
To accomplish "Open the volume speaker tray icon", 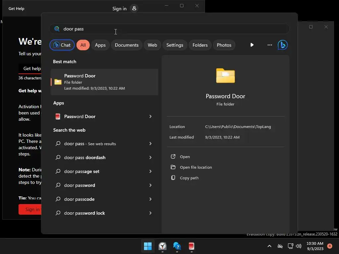I will 299,246.
